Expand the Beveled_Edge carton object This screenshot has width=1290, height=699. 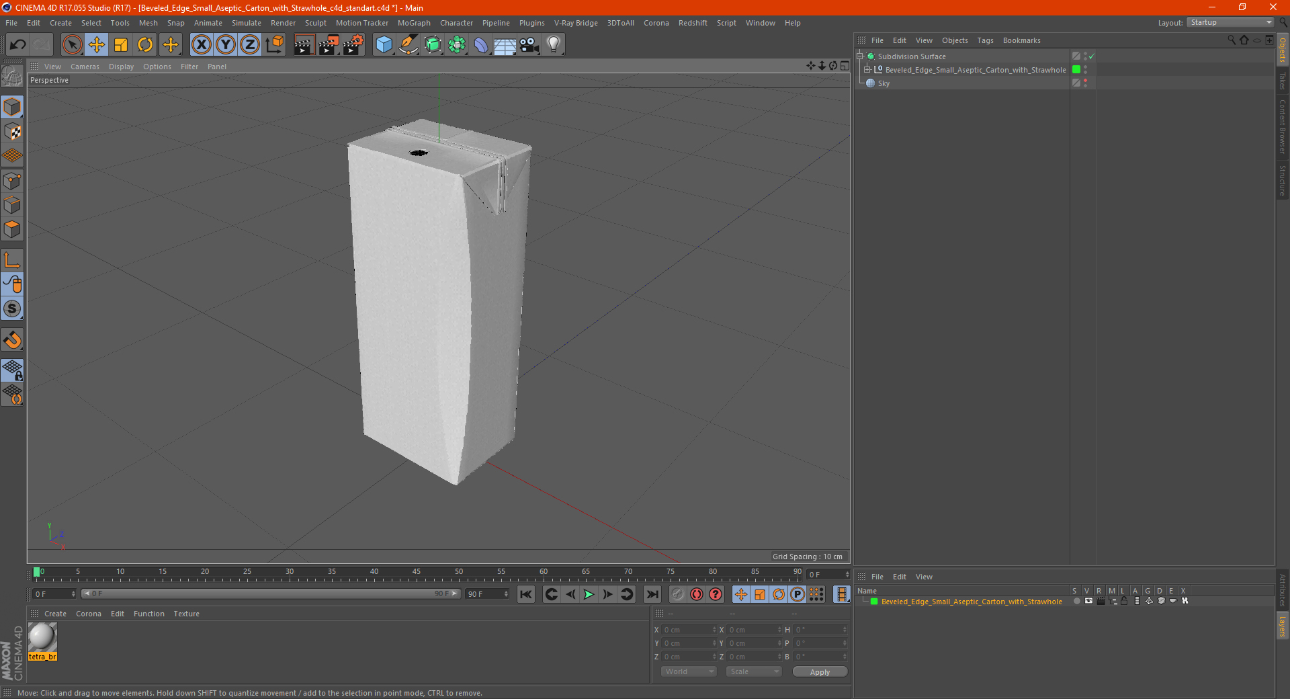[x=867, y=70]
